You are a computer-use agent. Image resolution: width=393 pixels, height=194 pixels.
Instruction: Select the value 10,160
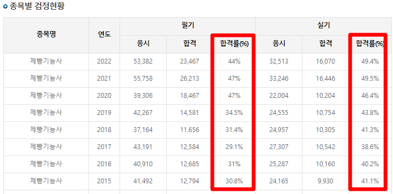tap(325, 164)
